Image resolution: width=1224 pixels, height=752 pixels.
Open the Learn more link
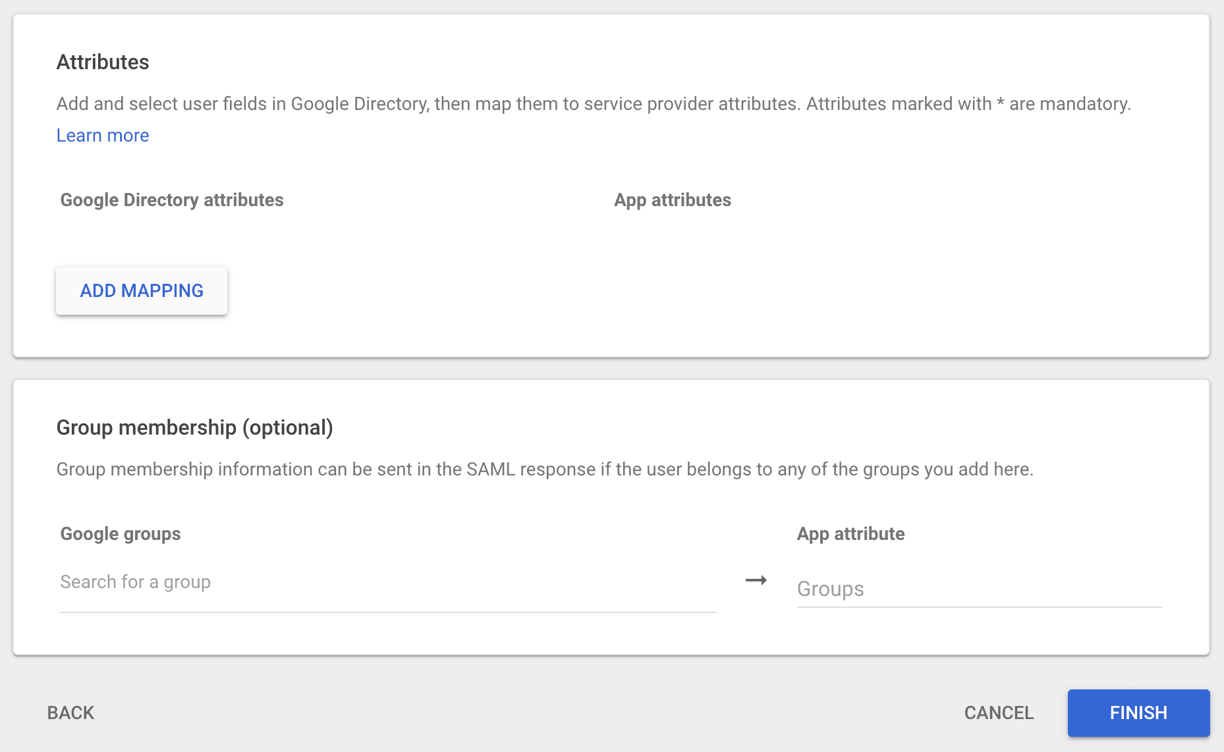102,135
